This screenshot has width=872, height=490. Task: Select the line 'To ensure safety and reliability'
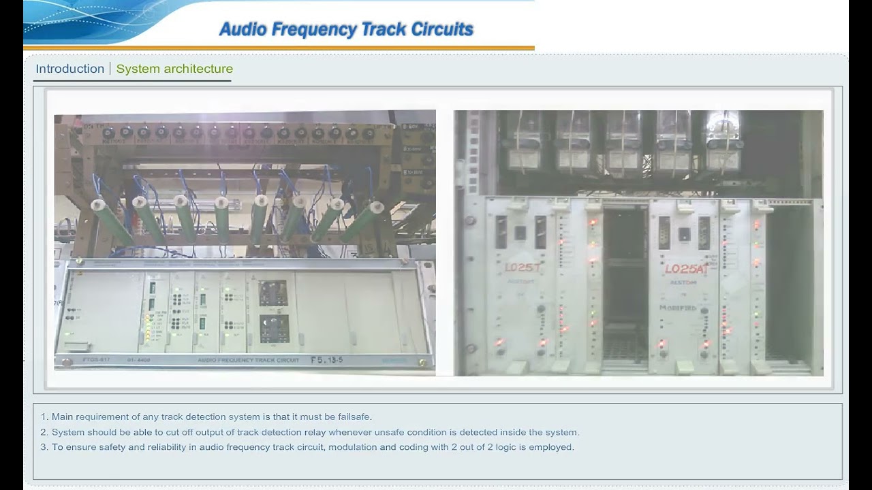click(x=307, y=447)
